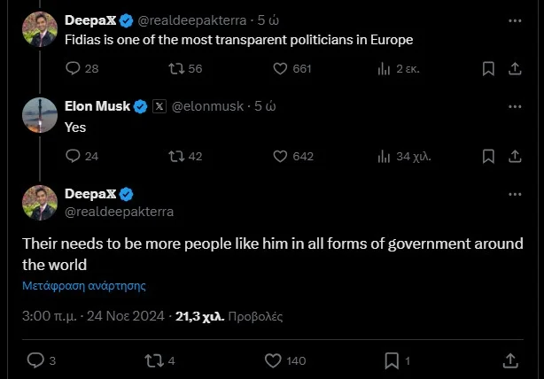Open the more options menu on the main DeepaX post

click(515, 194)
